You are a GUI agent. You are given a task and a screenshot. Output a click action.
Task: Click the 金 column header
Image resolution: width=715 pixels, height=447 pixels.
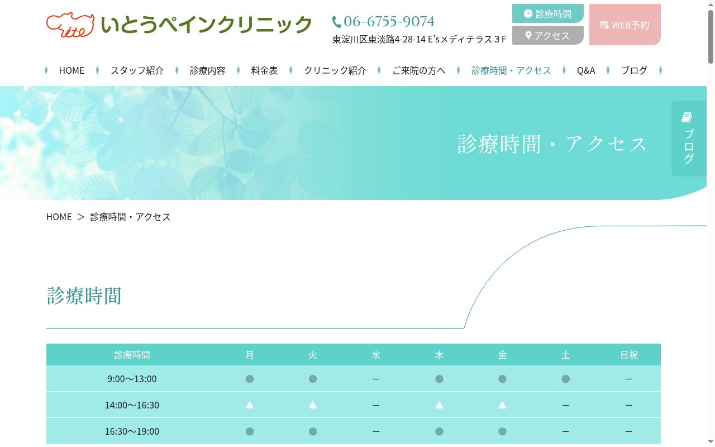pyautogui.click(x=502, y=355)
